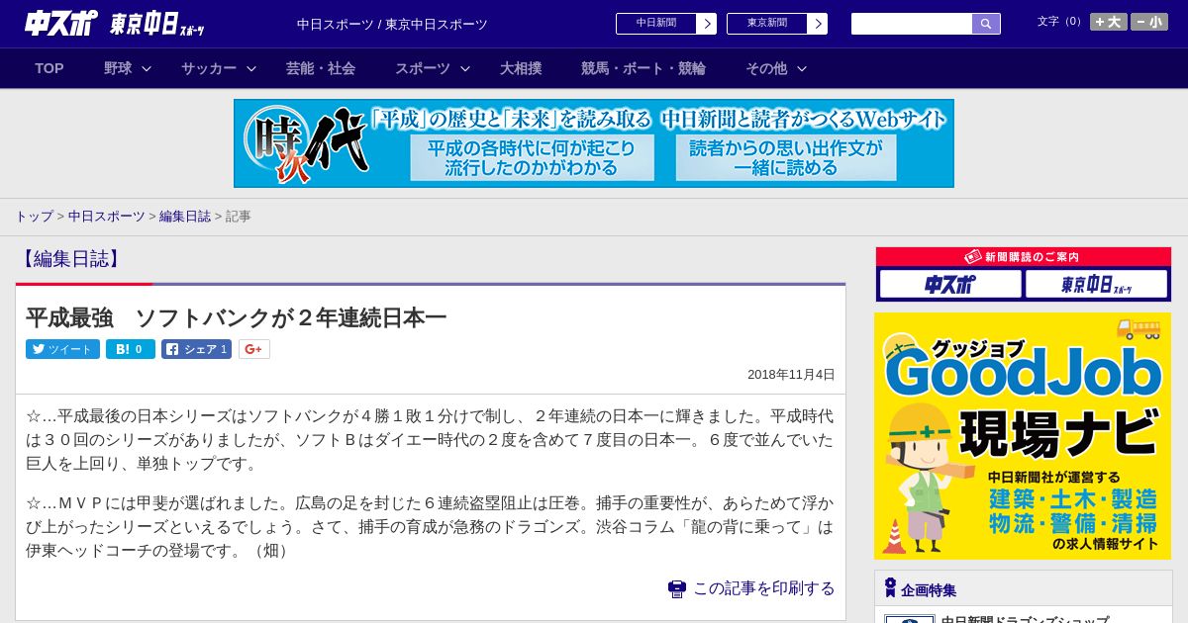Click この記事を印刷する link

coord(763,588)
